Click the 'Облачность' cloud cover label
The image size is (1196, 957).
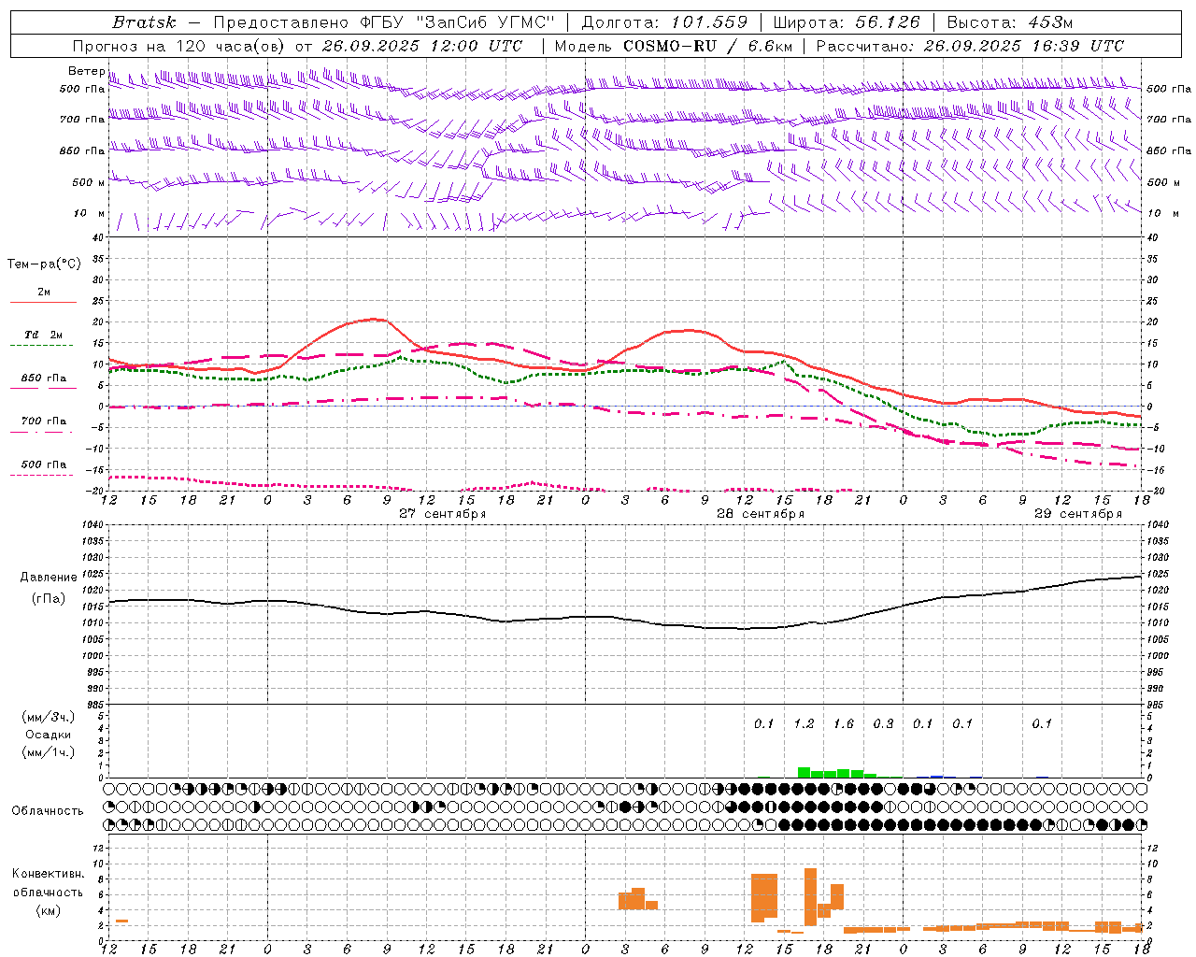click(x=48, y=810)
